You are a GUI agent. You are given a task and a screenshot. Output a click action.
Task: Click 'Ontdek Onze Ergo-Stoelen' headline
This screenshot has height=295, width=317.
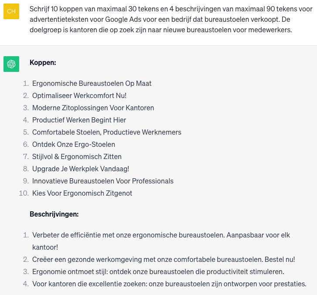click(74, 144)
